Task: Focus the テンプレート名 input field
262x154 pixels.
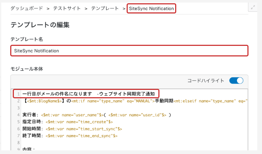Action: (129, 51)
